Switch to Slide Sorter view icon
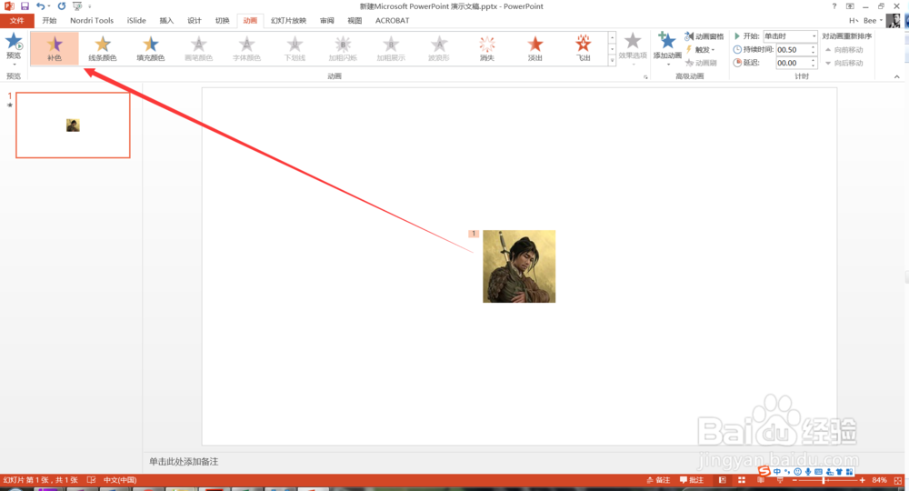 (742, 480)
